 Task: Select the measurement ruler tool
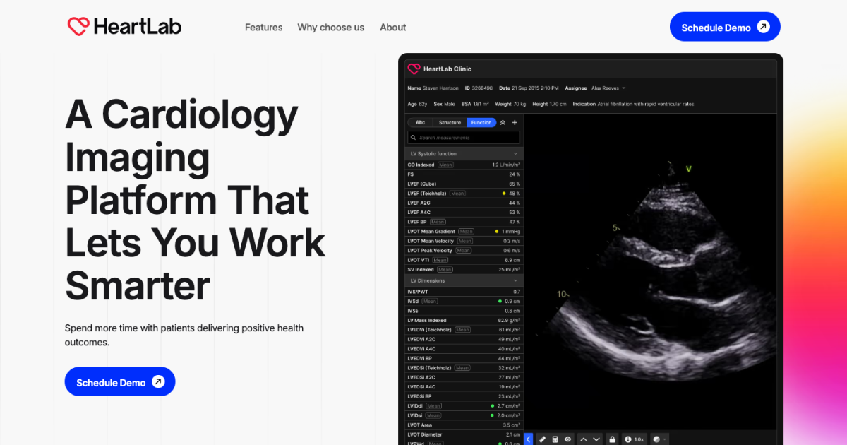pos(542,439)
